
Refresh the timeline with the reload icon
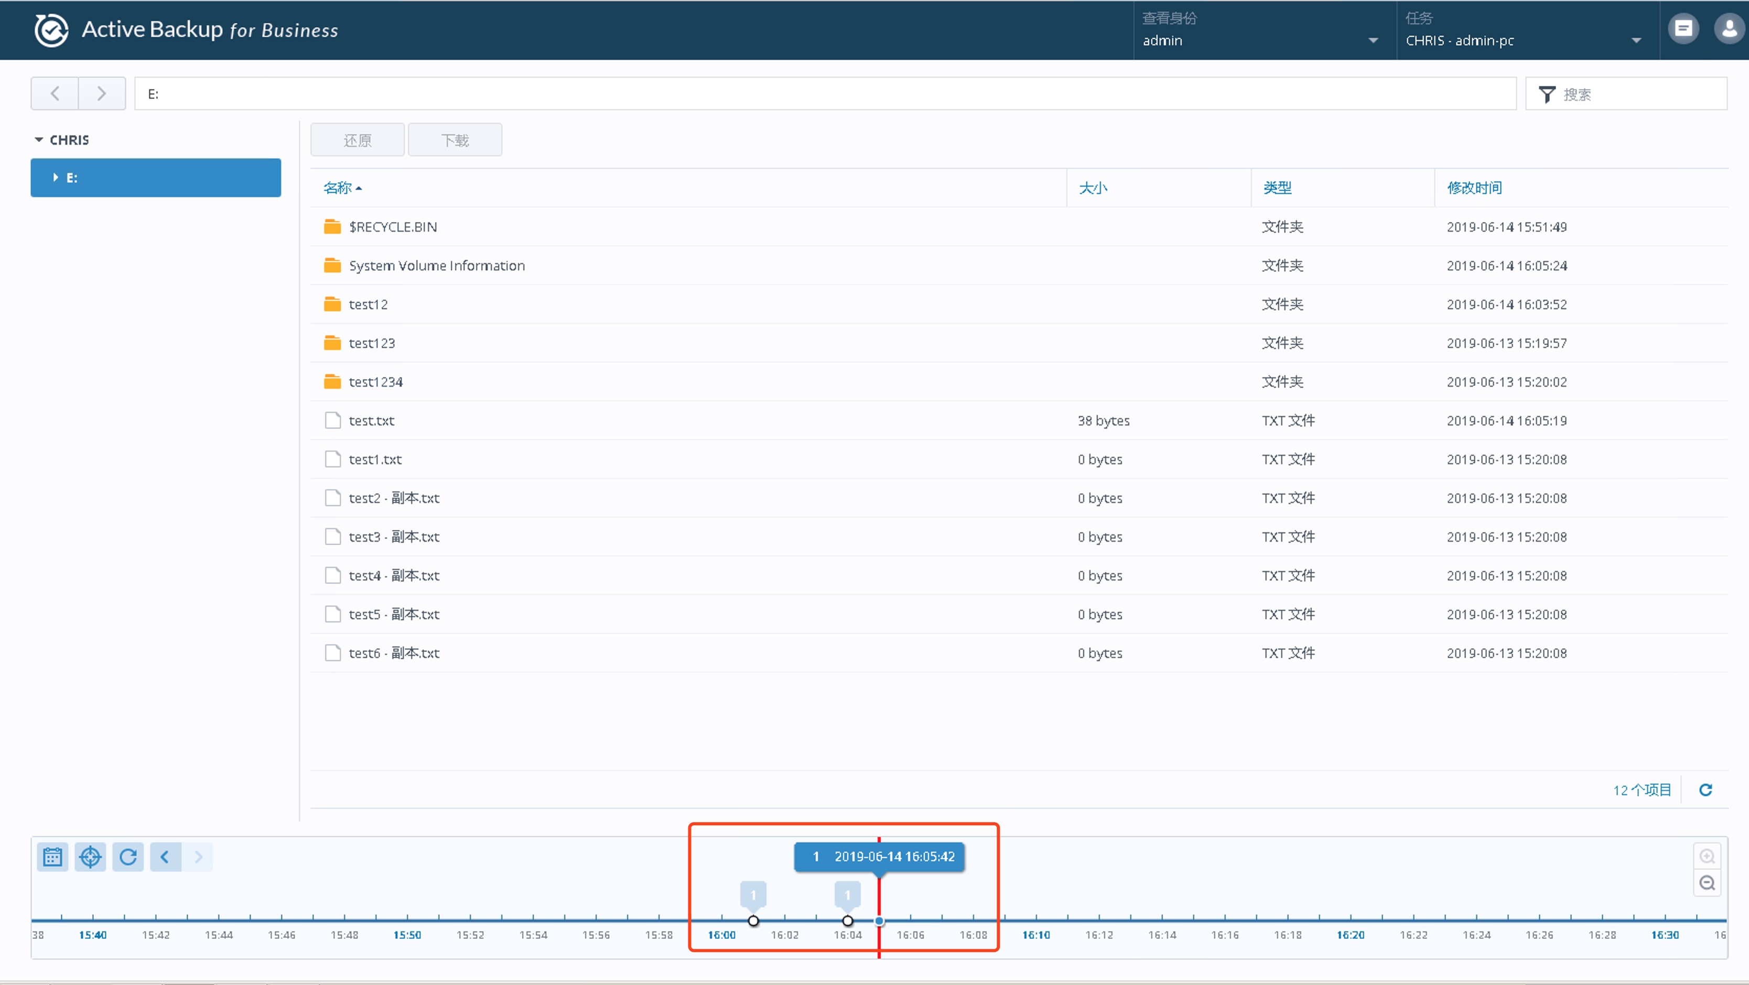[x=127, y=857]
